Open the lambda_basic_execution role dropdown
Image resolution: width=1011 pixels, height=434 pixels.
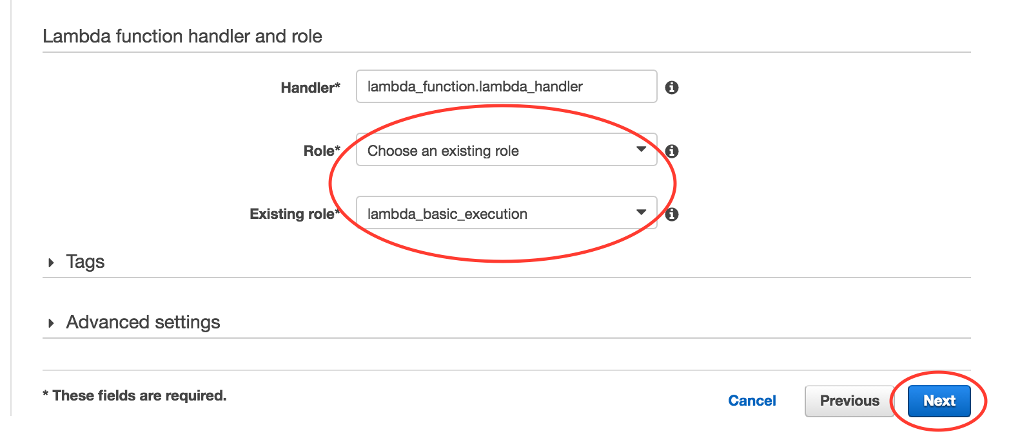506,214
